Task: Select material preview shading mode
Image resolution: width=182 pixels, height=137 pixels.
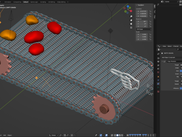Action: coord(120,135)
